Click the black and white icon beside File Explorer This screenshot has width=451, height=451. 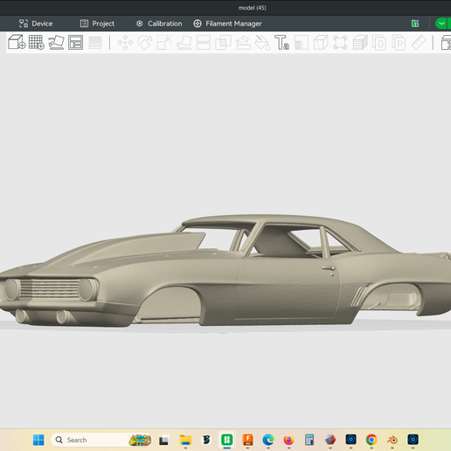(x=206, y=440)
